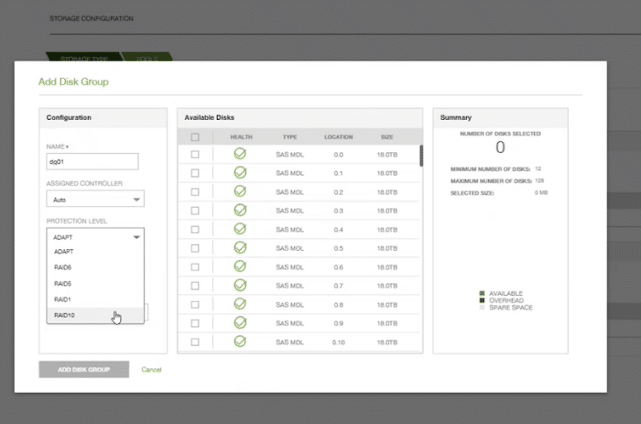Check the disk at location 0.3

(195, 210)
